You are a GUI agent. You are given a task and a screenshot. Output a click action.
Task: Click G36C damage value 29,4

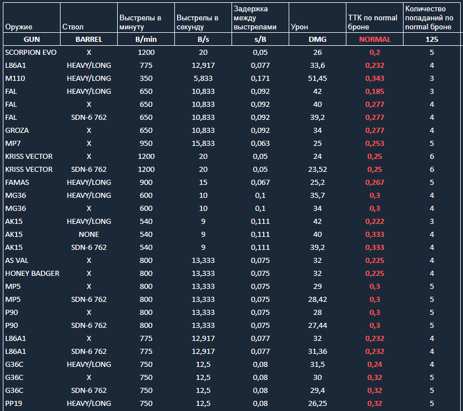(x=318, y=390)
